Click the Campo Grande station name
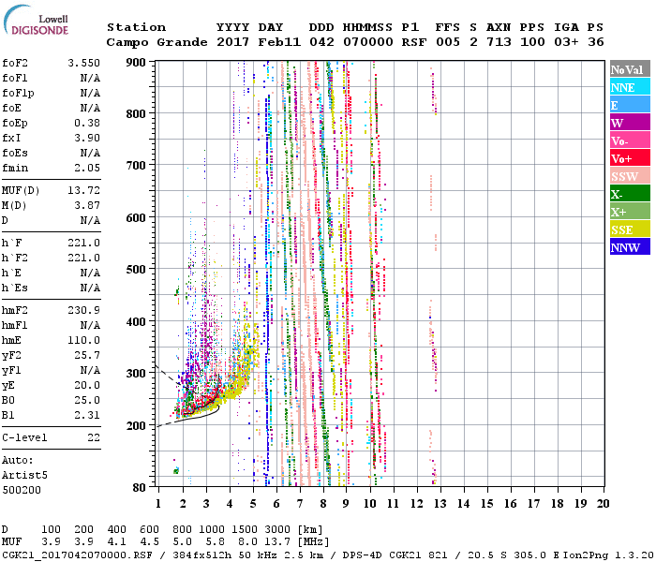Image resolution: width=656 pixels, height=562 pixels. (157, 42)
